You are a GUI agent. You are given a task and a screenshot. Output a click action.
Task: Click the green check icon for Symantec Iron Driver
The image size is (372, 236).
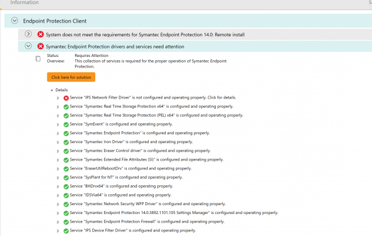(x=66, y=143)
